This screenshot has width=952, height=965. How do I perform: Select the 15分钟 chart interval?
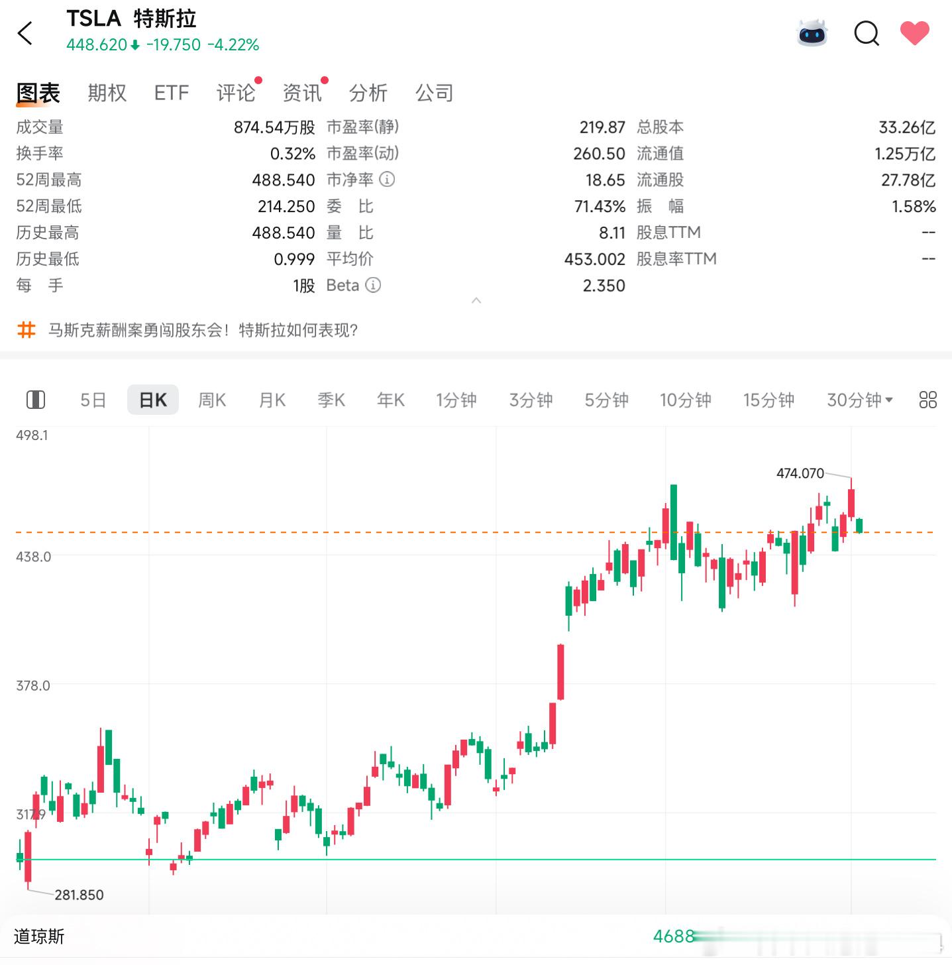768,400
